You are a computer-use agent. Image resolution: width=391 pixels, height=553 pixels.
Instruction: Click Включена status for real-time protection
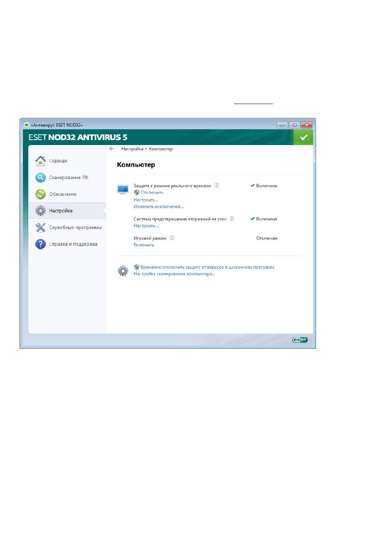click(x=266, y=186)
